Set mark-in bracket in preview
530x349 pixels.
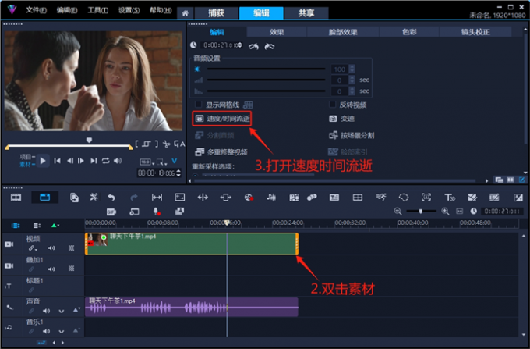[x=136, y=144]
